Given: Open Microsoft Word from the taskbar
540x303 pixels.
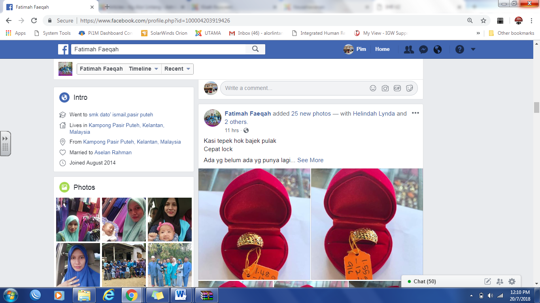Looking at the screenshot, I should tap(181, 295).
